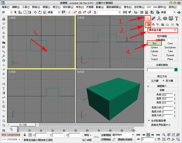Open the 著色(R) menu

pyautogui.click(x=128, y=7)
